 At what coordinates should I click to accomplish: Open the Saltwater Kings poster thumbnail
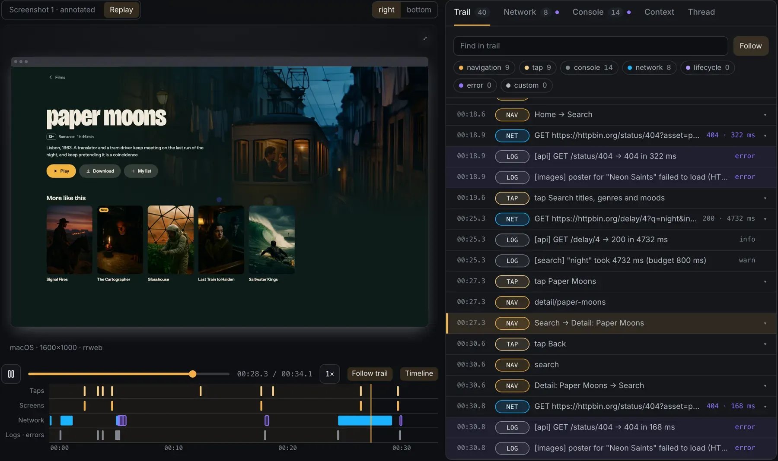[271, 240]
